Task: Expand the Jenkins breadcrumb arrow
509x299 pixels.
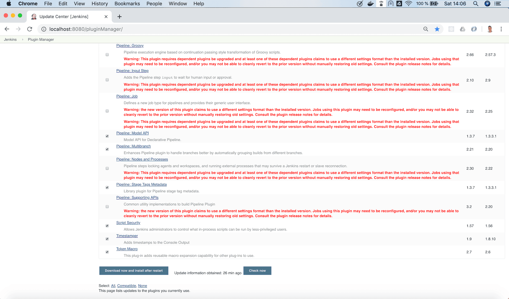Action: coord(23,39)
